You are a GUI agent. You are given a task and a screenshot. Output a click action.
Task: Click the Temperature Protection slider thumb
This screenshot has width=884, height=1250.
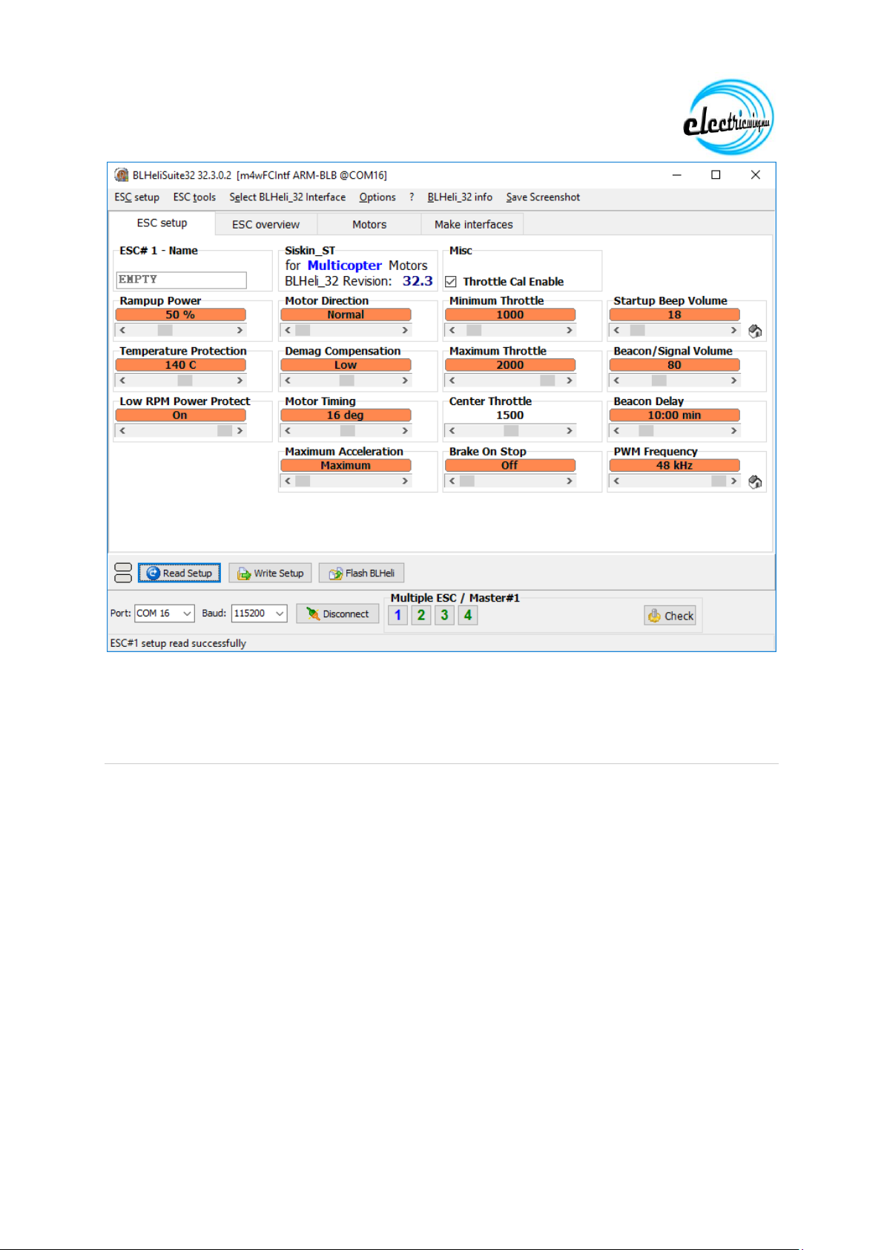(x=185, y=381)
